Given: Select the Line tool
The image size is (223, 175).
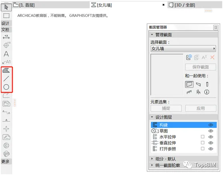Looking at the screenshot, I should click(6, 79).
